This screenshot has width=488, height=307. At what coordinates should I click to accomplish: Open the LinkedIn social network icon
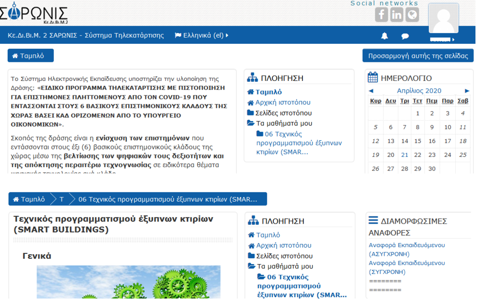pos(397,15)
